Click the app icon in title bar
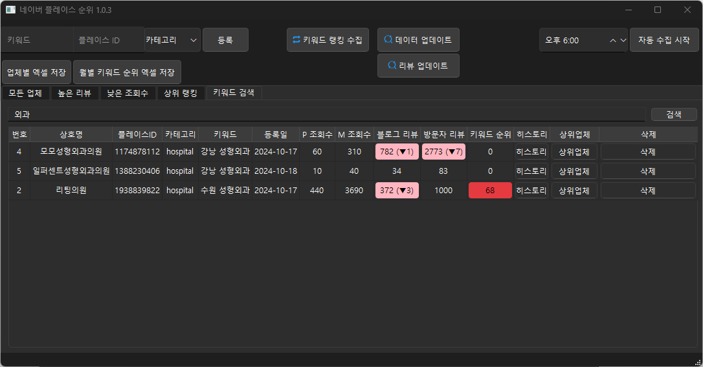703x367 pixels. coord(10,10)
